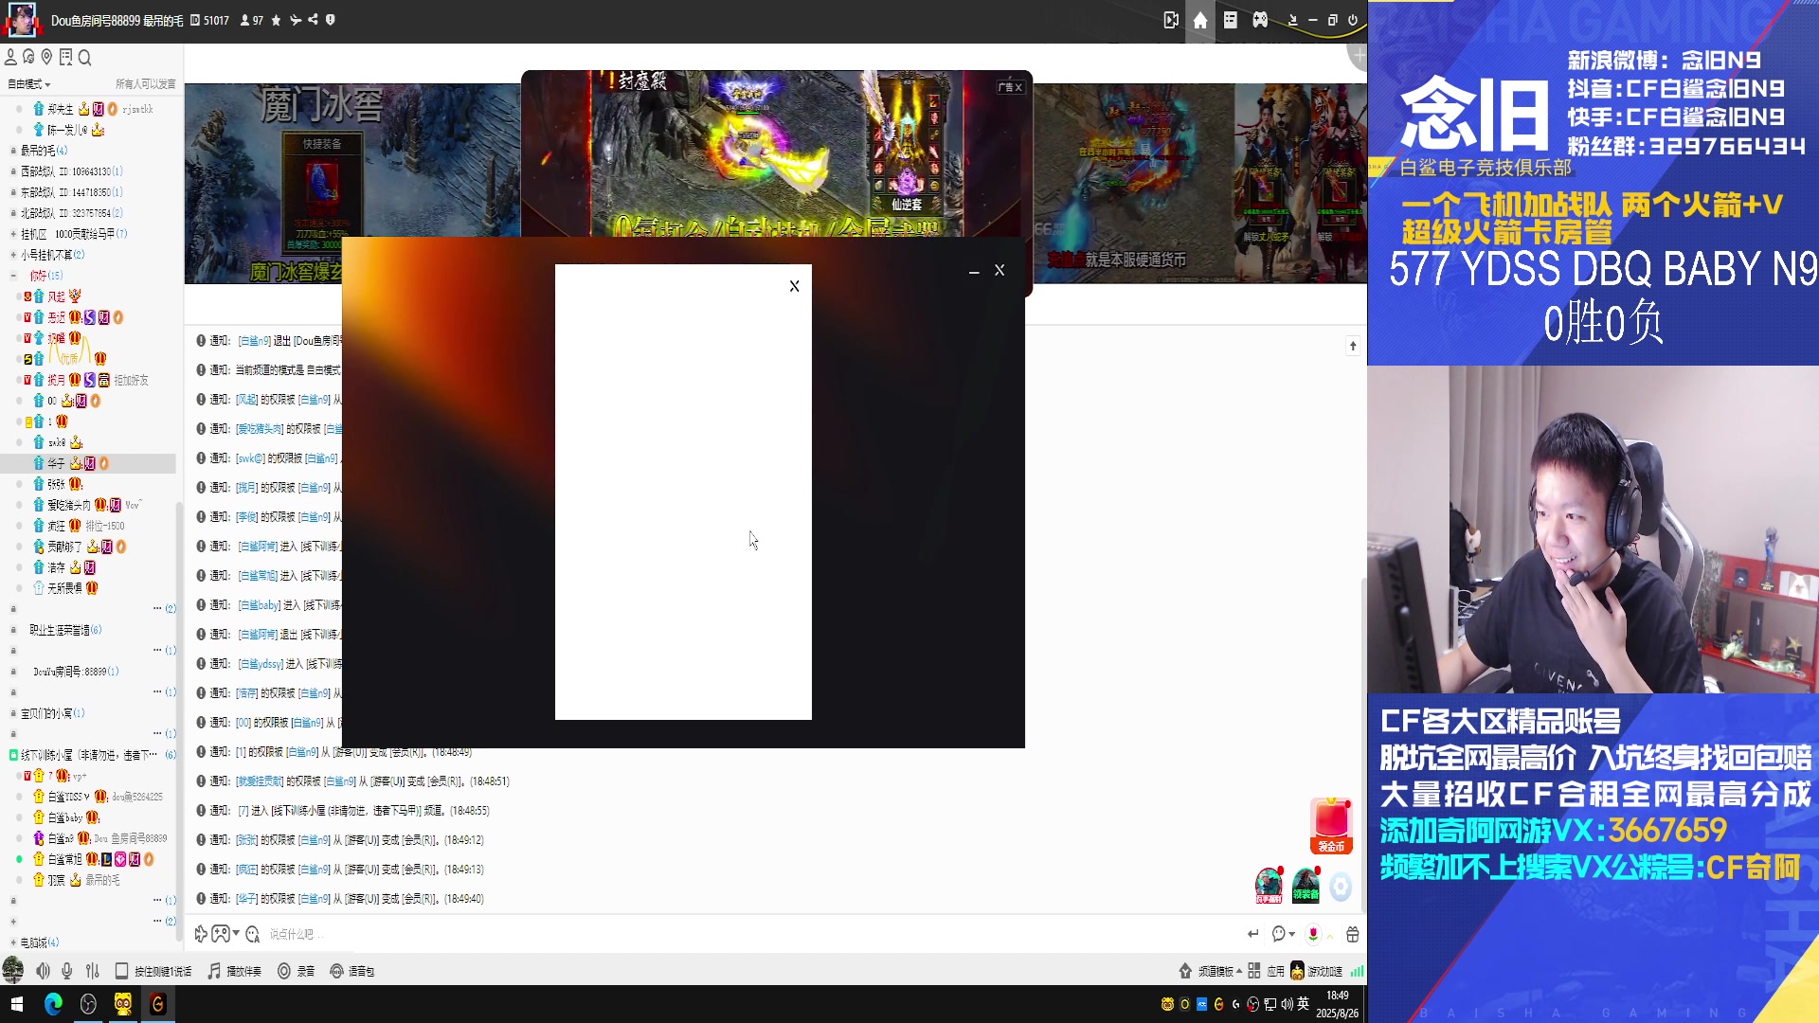The image size is (1819, 1023).
Task: Toggle the red microphone flower icon in chat bar
Action: pyautogui.click(x=1313, y=935)
